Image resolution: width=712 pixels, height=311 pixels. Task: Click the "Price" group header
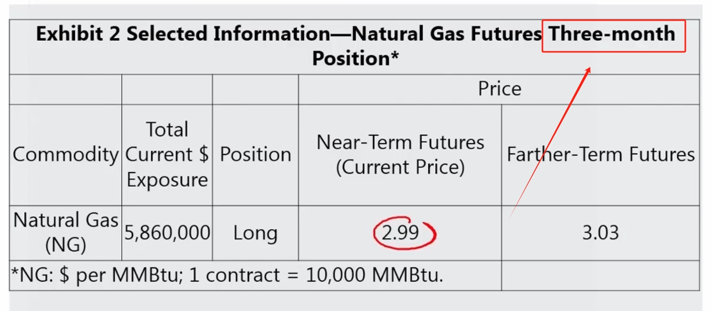(x=499, y=89)
